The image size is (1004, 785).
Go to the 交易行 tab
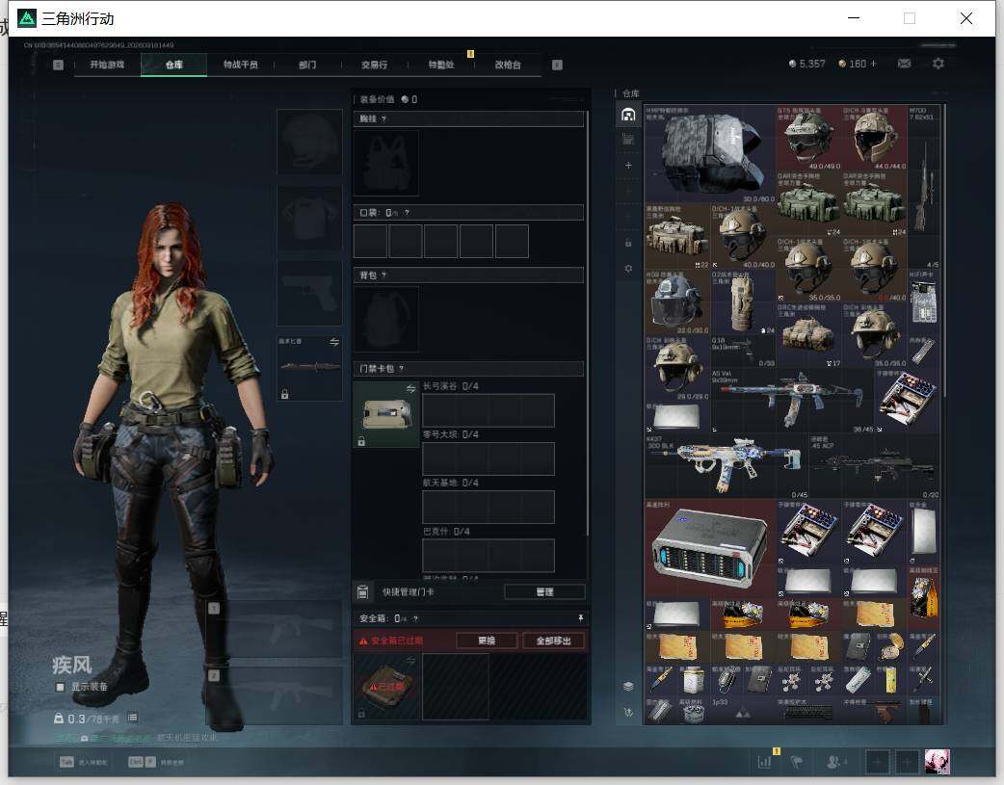tap(374, 65)
